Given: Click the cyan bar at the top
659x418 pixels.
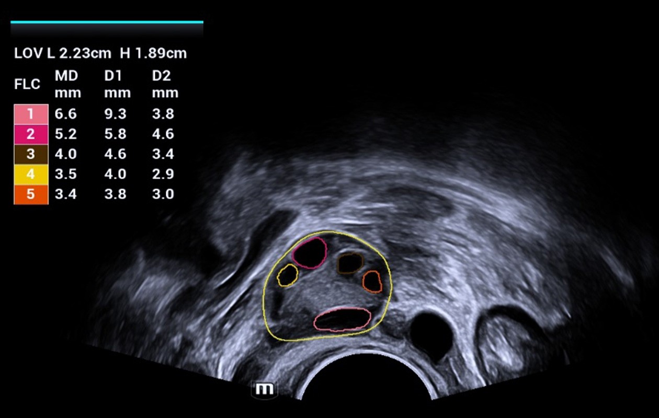Looking at the screenshot, I should pos(107,22).
